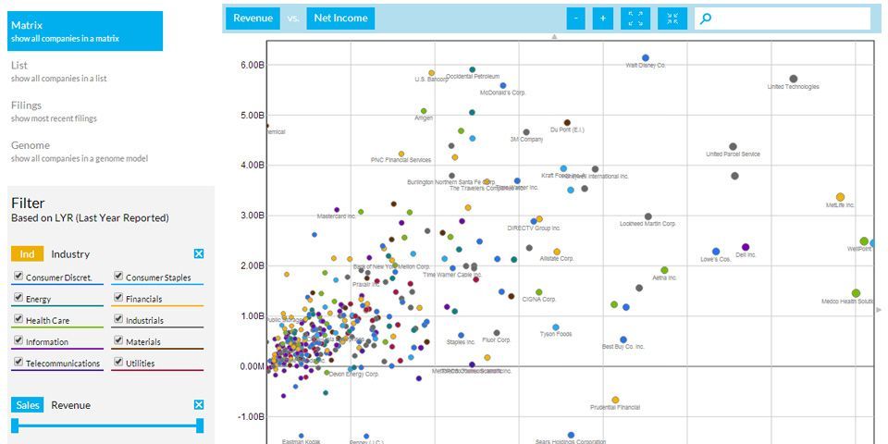Image resolution: width=888 pixels, height=444 pixels.
Task: Disable the Information industry filter
Action: [x=18, y=340]
